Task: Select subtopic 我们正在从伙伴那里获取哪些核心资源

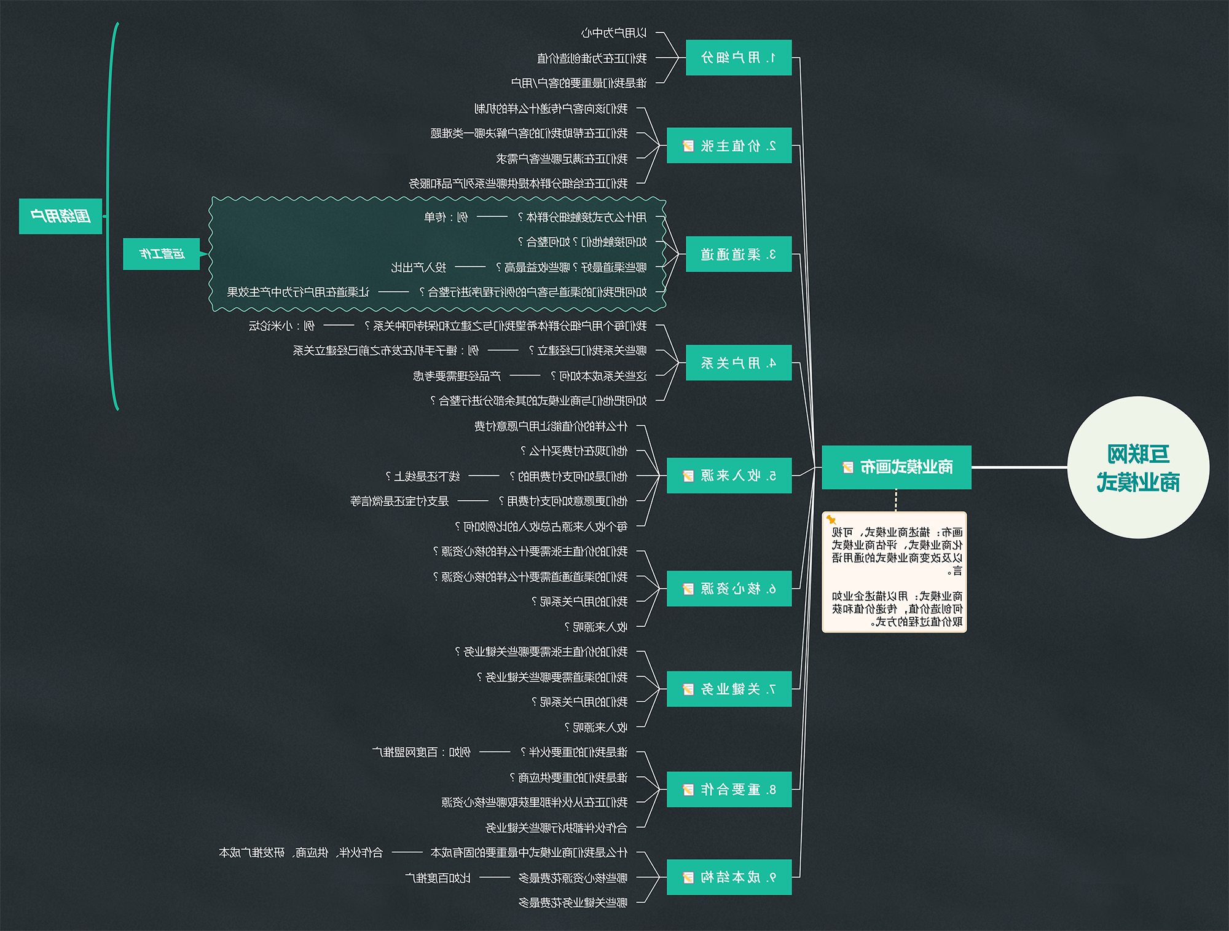Action: click(x=535, y=803)
